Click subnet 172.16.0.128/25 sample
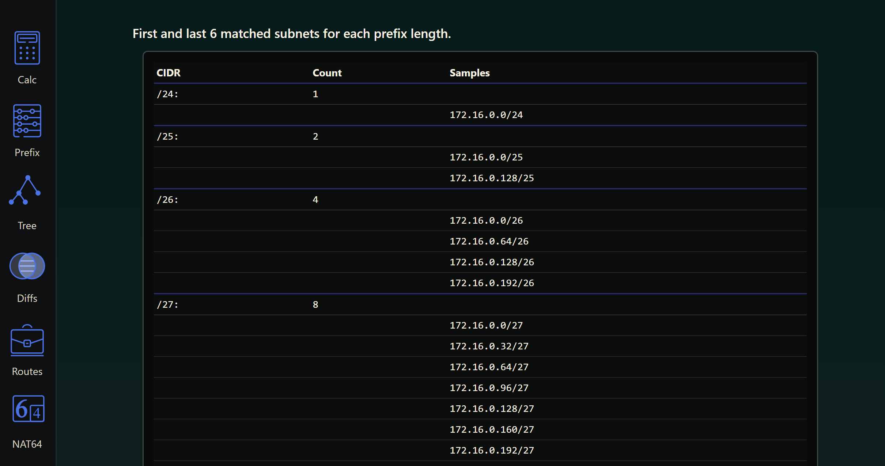 pos(491,178)
